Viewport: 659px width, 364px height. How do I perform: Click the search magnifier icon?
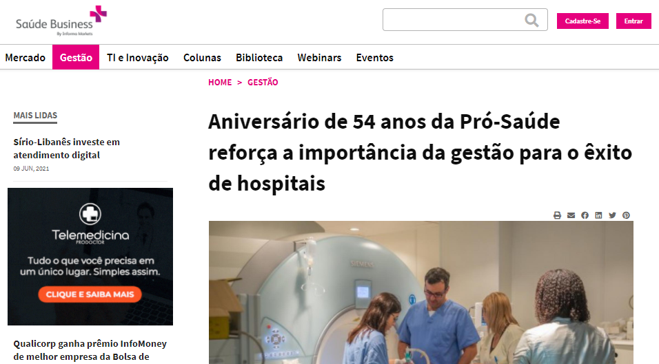[531, 20]
